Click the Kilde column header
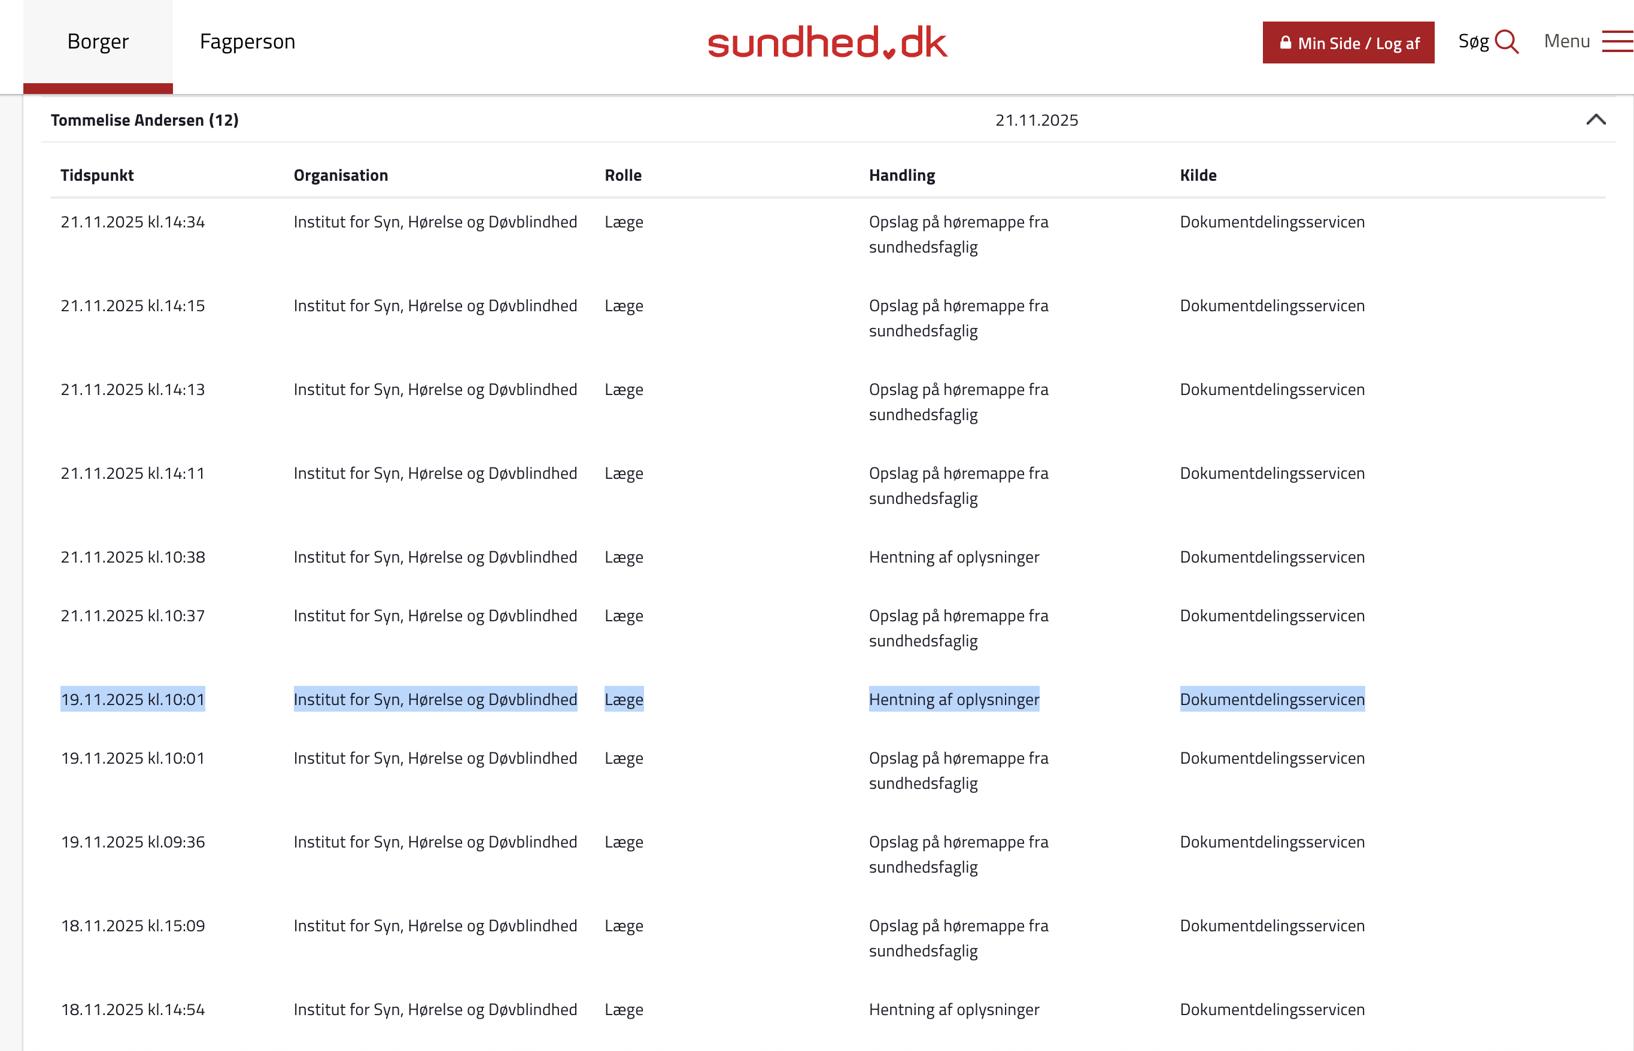This screenshot has height=1051, width=1634. click(1198, 175)
